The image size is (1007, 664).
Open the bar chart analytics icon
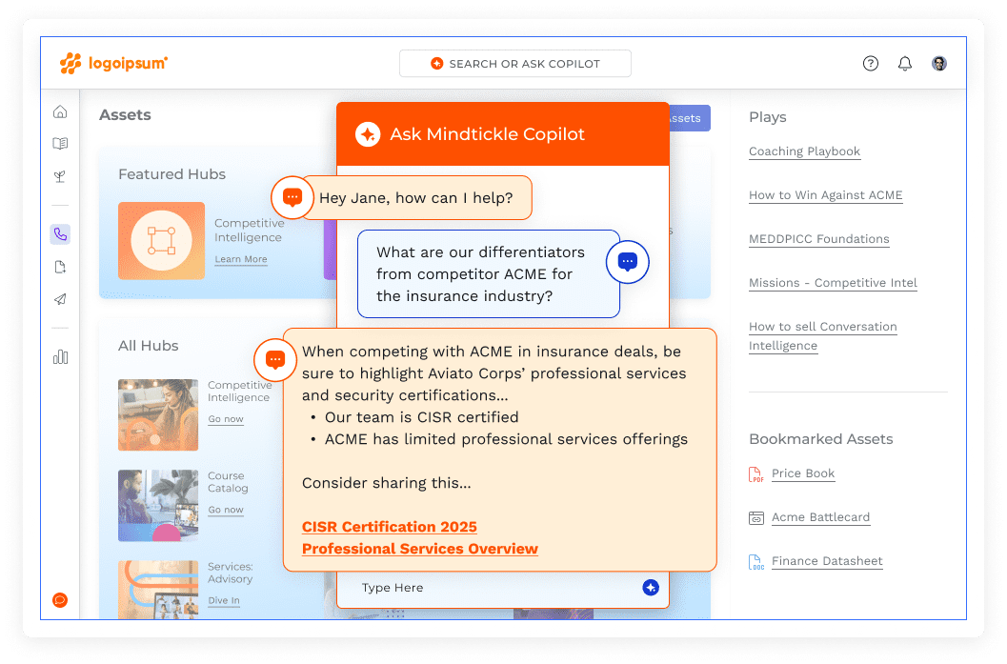click(x=60, y=357)
